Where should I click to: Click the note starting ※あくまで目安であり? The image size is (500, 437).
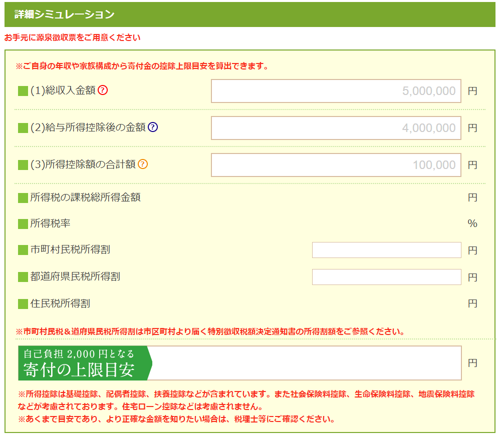click(176, 419)
